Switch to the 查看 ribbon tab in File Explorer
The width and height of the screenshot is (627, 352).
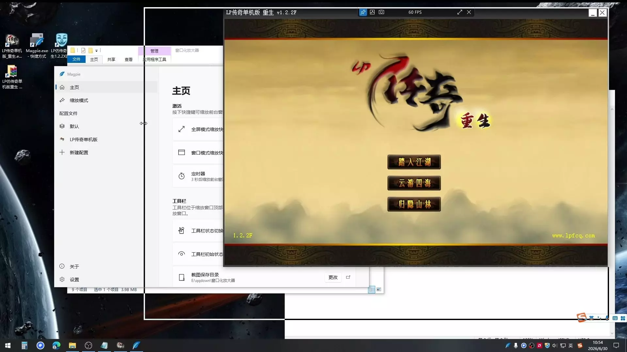pos(129,59)
